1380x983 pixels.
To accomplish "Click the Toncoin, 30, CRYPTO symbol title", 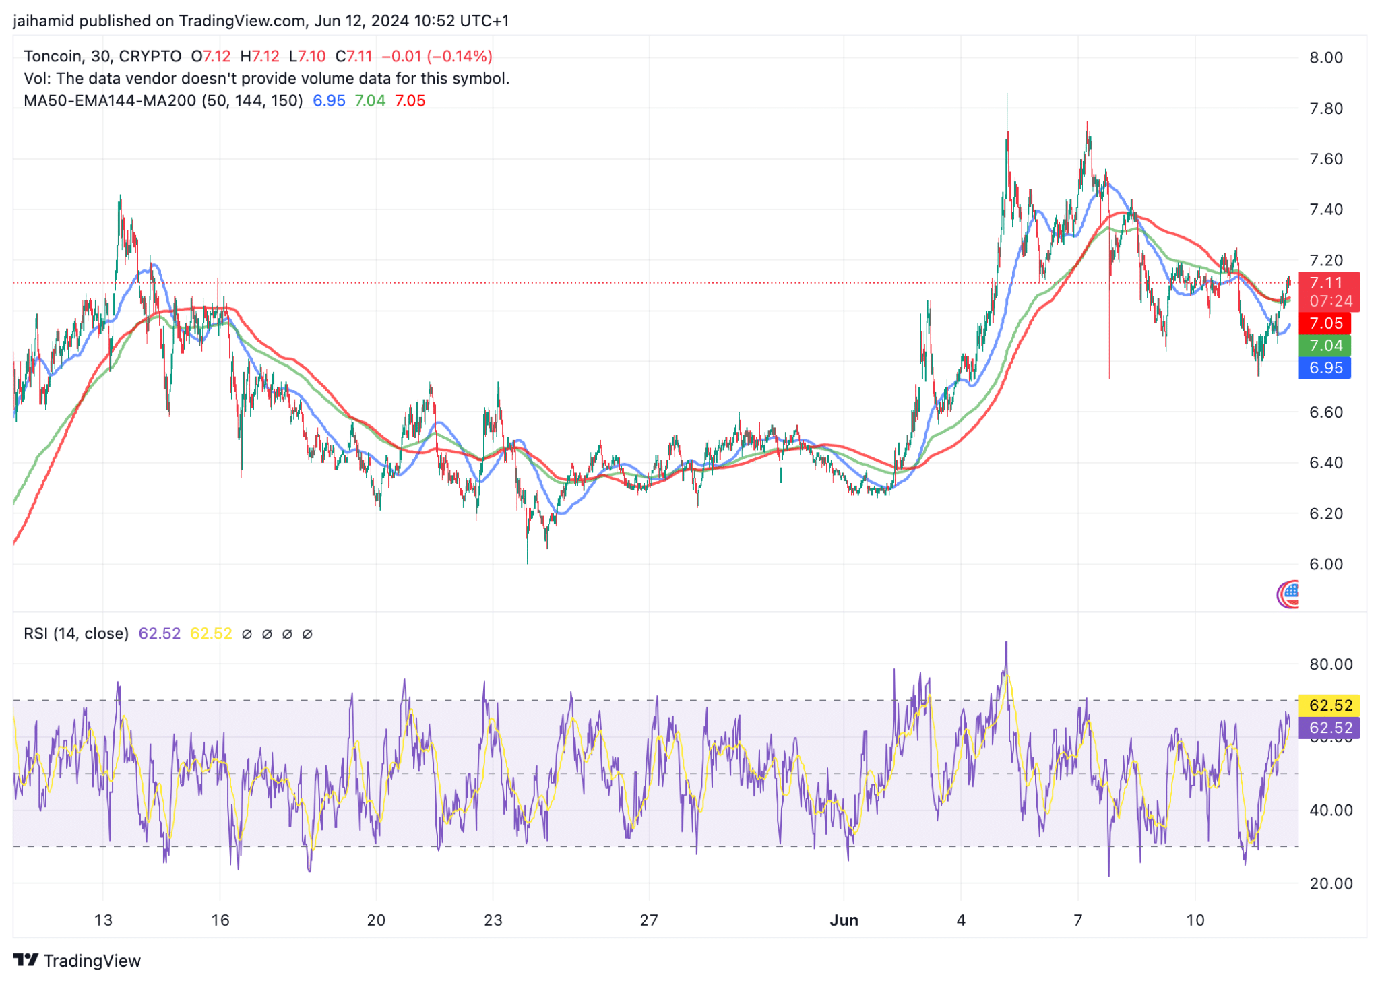I will click(102, 57).
